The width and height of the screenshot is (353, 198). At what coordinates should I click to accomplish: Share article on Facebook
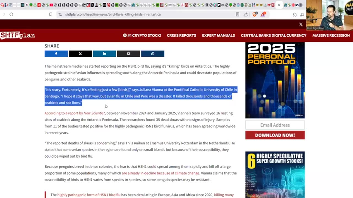pyautogui.click(x=56, y=54)
